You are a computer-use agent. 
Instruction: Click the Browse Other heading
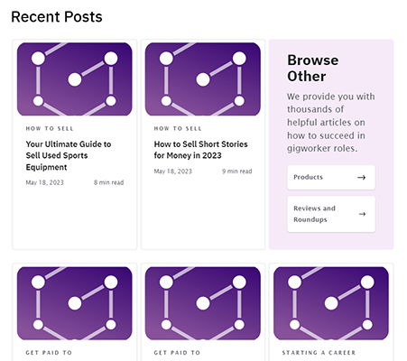313,68
